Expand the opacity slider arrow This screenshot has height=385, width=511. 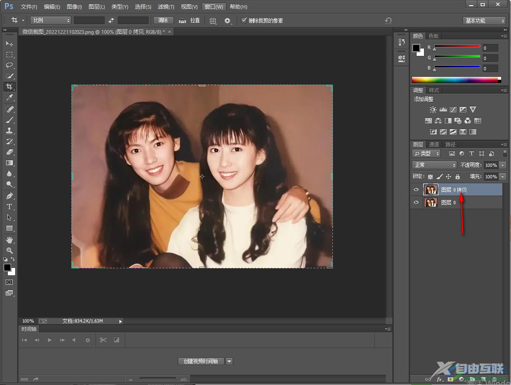click(503, 165)
